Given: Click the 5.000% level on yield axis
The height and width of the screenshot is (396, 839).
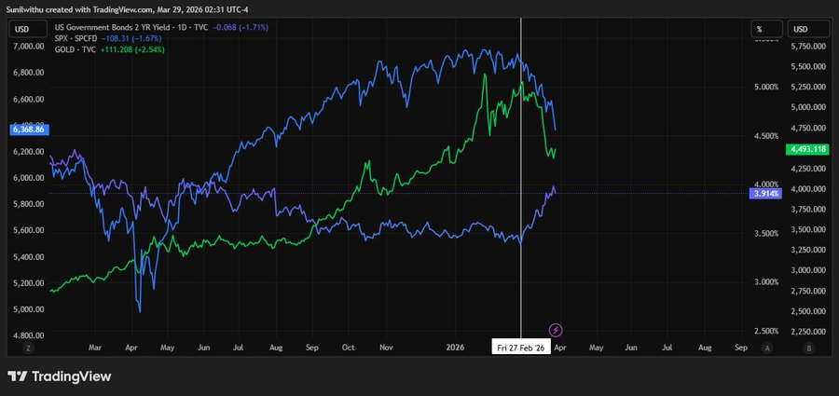Looking at the screenshot, I should [764, 88].
